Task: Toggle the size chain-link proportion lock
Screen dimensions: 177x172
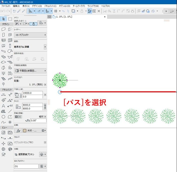Action: pyautogui.click(x=45, y=107)
